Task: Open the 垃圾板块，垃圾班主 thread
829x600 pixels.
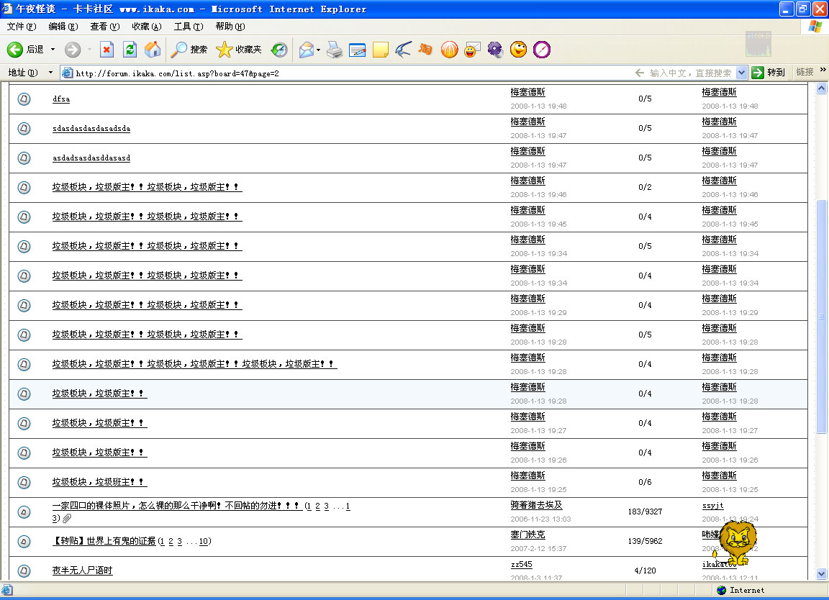Action: click(x=99, y=482)
